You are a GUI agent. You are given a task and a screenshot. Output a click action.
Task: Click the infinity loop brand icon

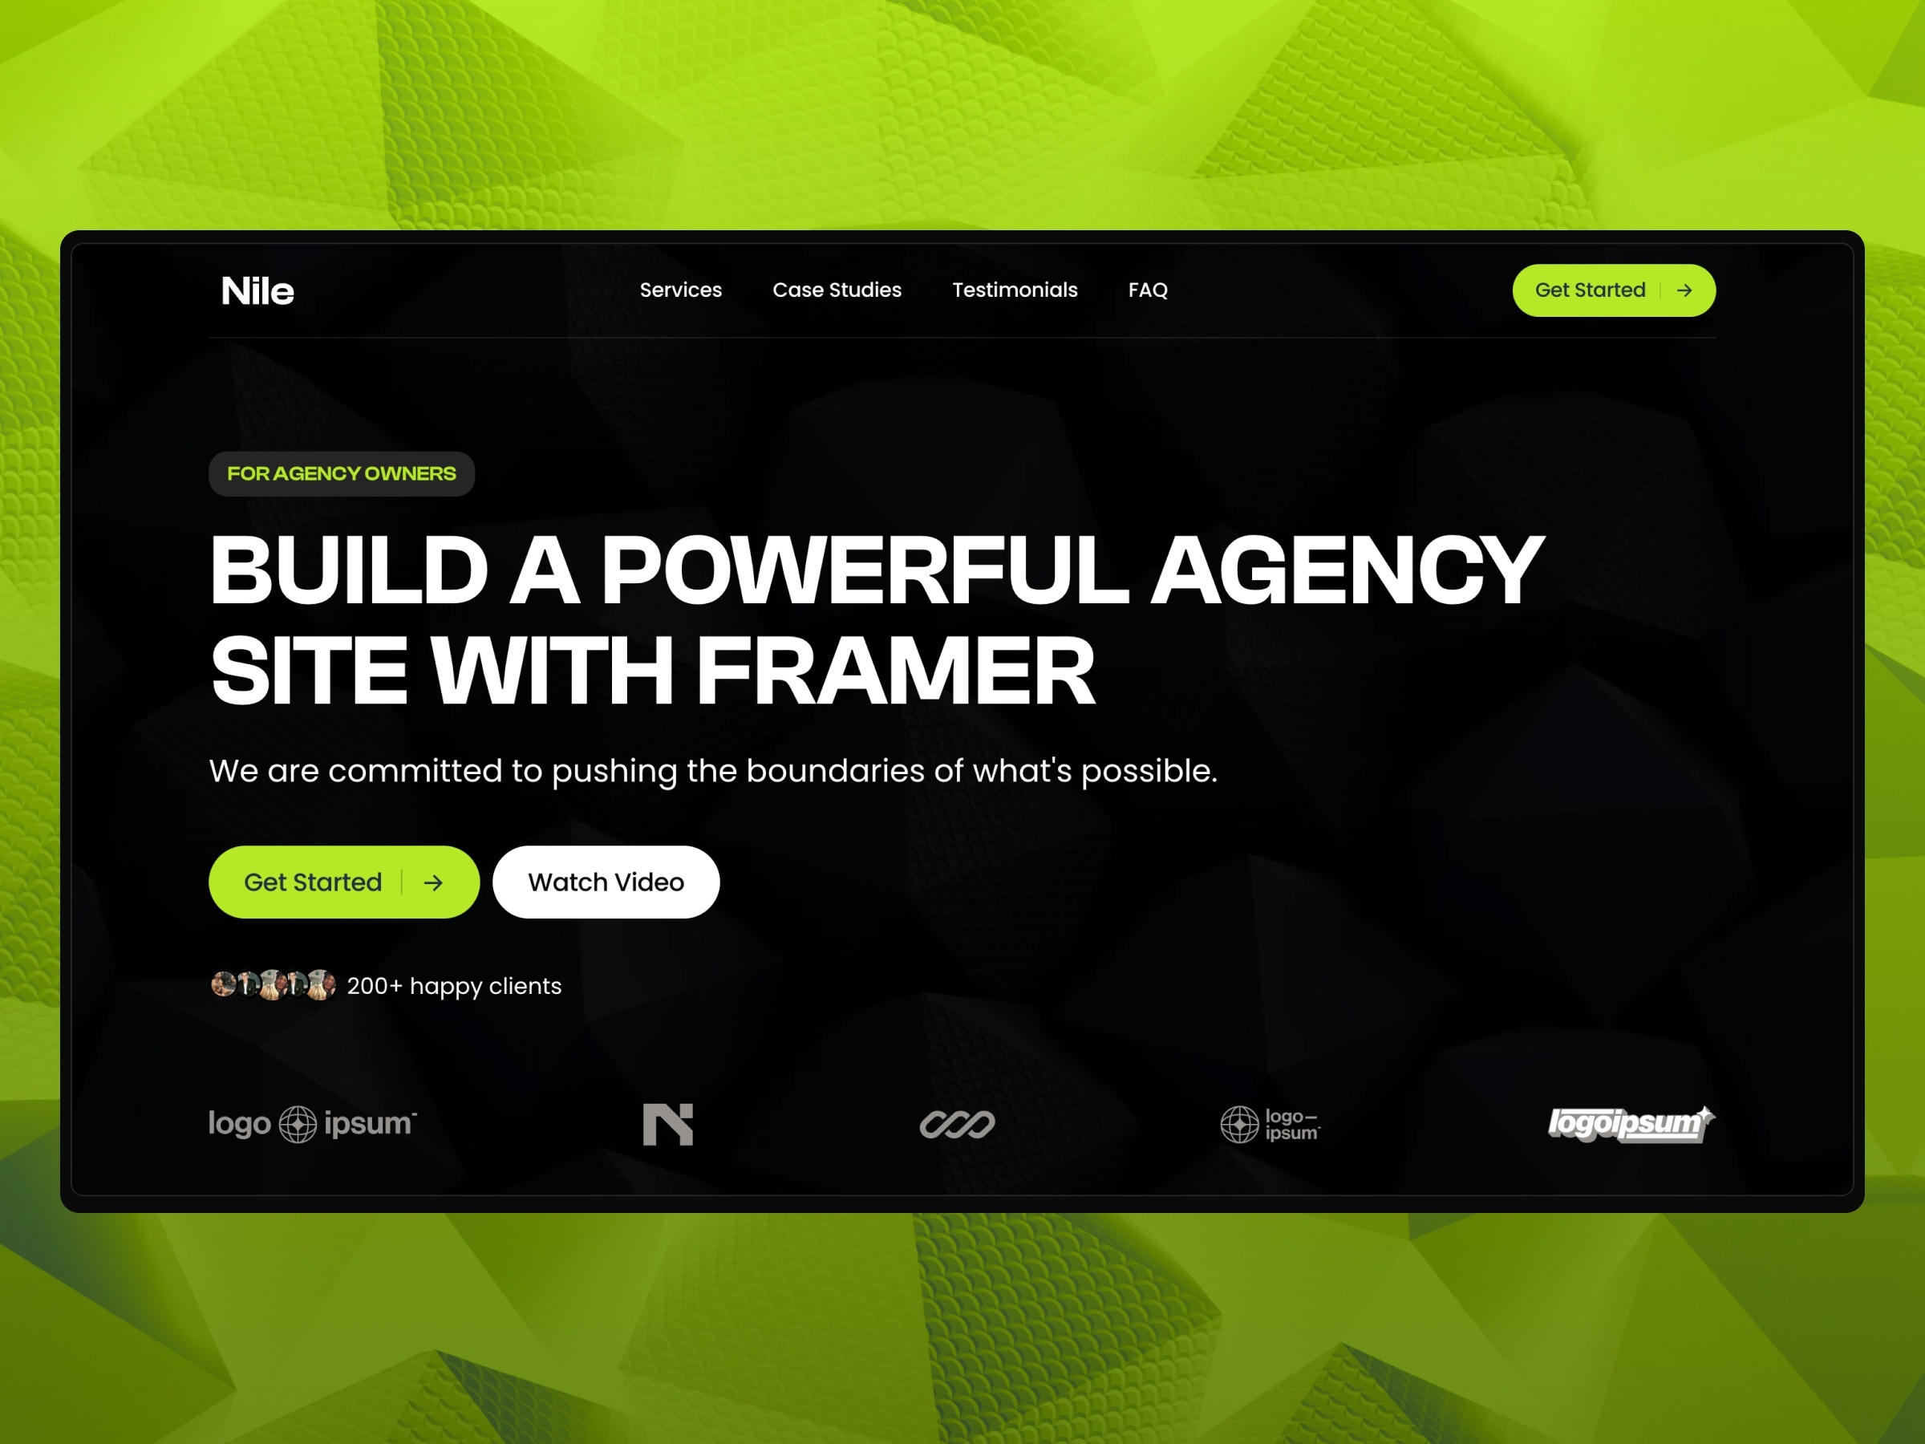[x=962, y=1124]
